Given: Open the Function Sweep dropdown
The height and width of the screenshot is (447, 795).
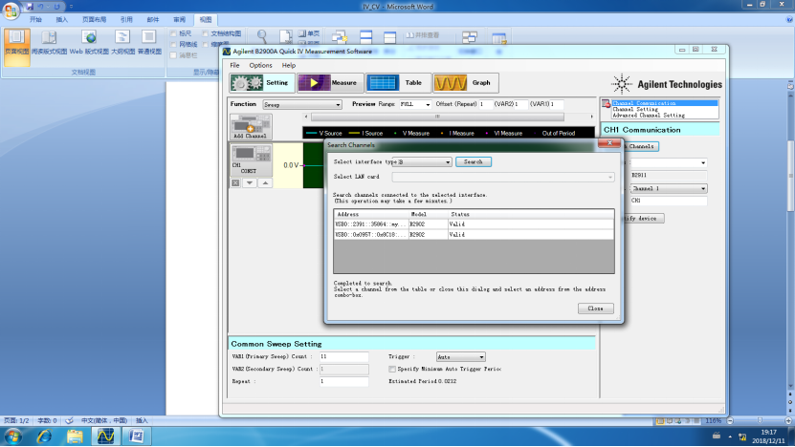Looking at the screenshot, I should click(302, 105).
